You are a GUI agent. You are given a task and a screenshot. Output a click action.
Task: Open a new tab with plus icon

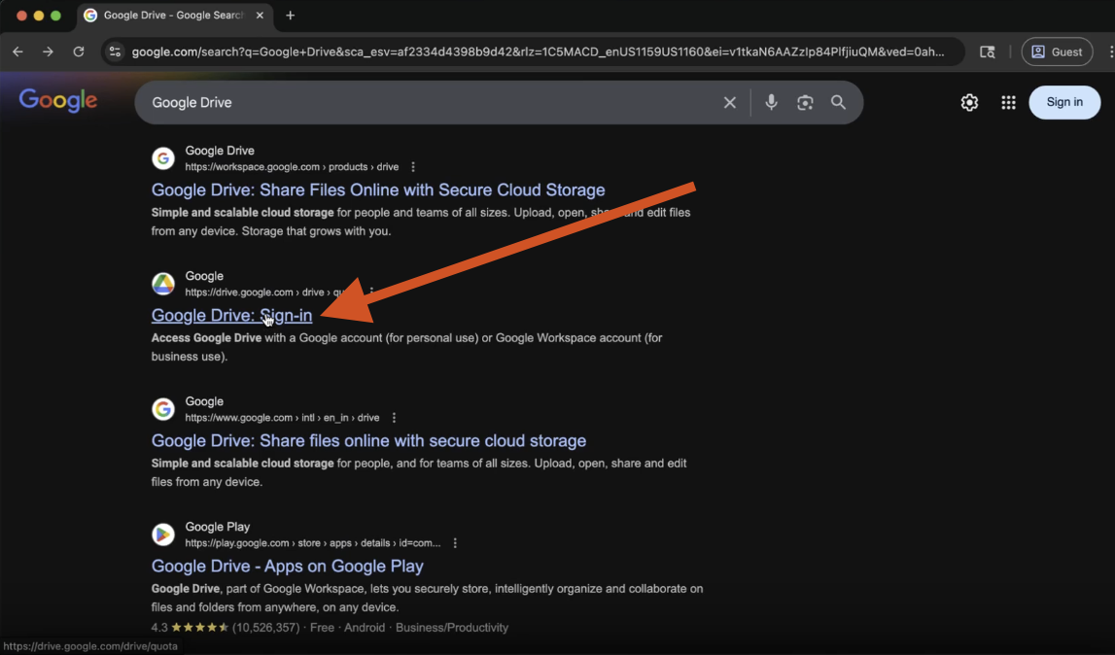point(290,16)
